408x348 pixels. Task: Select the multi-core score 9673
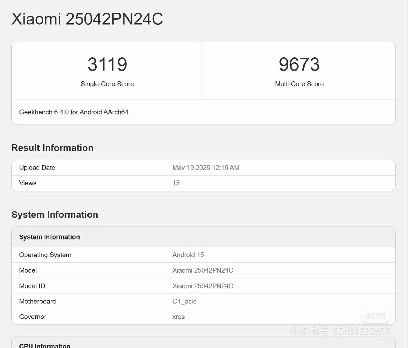coord(299,64)
